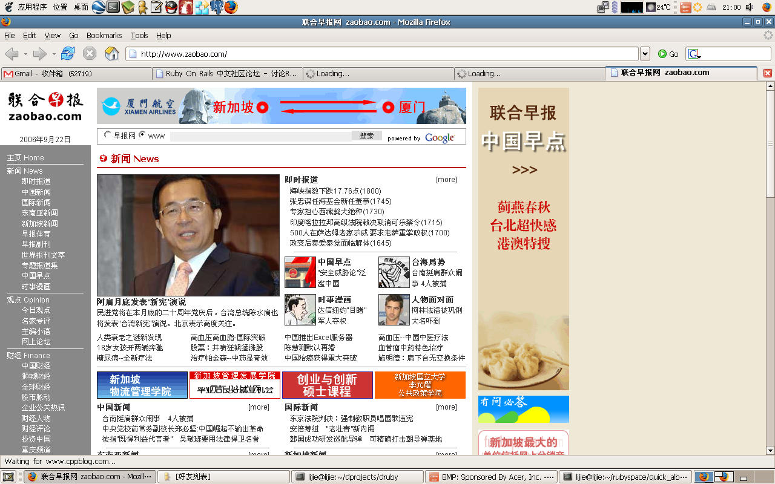The image size is (775, 484).
Task: Click the 24°C weather applet
Action: [x=659, y=7]
